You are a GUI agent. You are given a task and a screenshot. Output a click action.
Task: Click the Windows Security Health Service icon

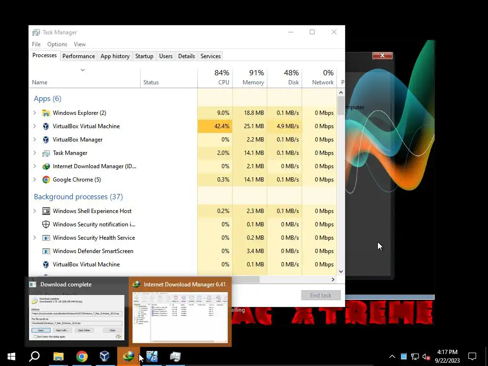coord(46,238)
